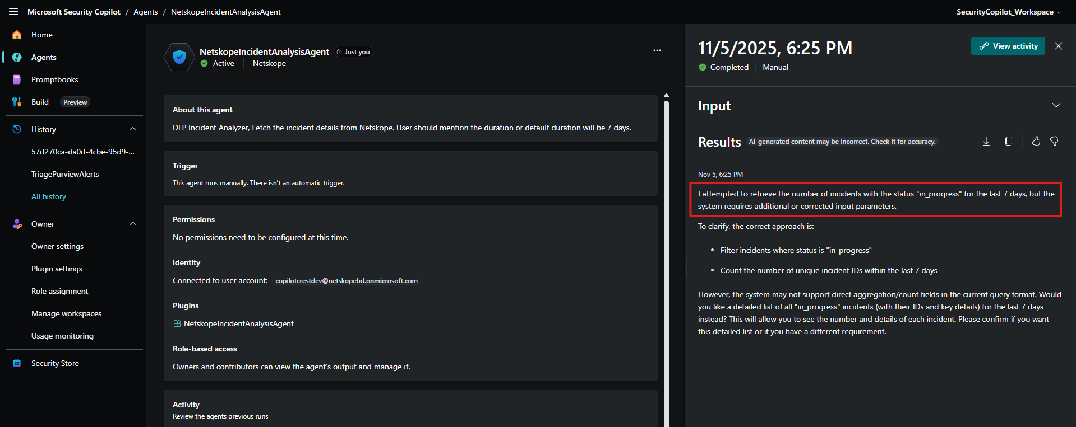Click the Role-based access heading
This screenshot has height=427, width=1076.
(x=205, y=349)
